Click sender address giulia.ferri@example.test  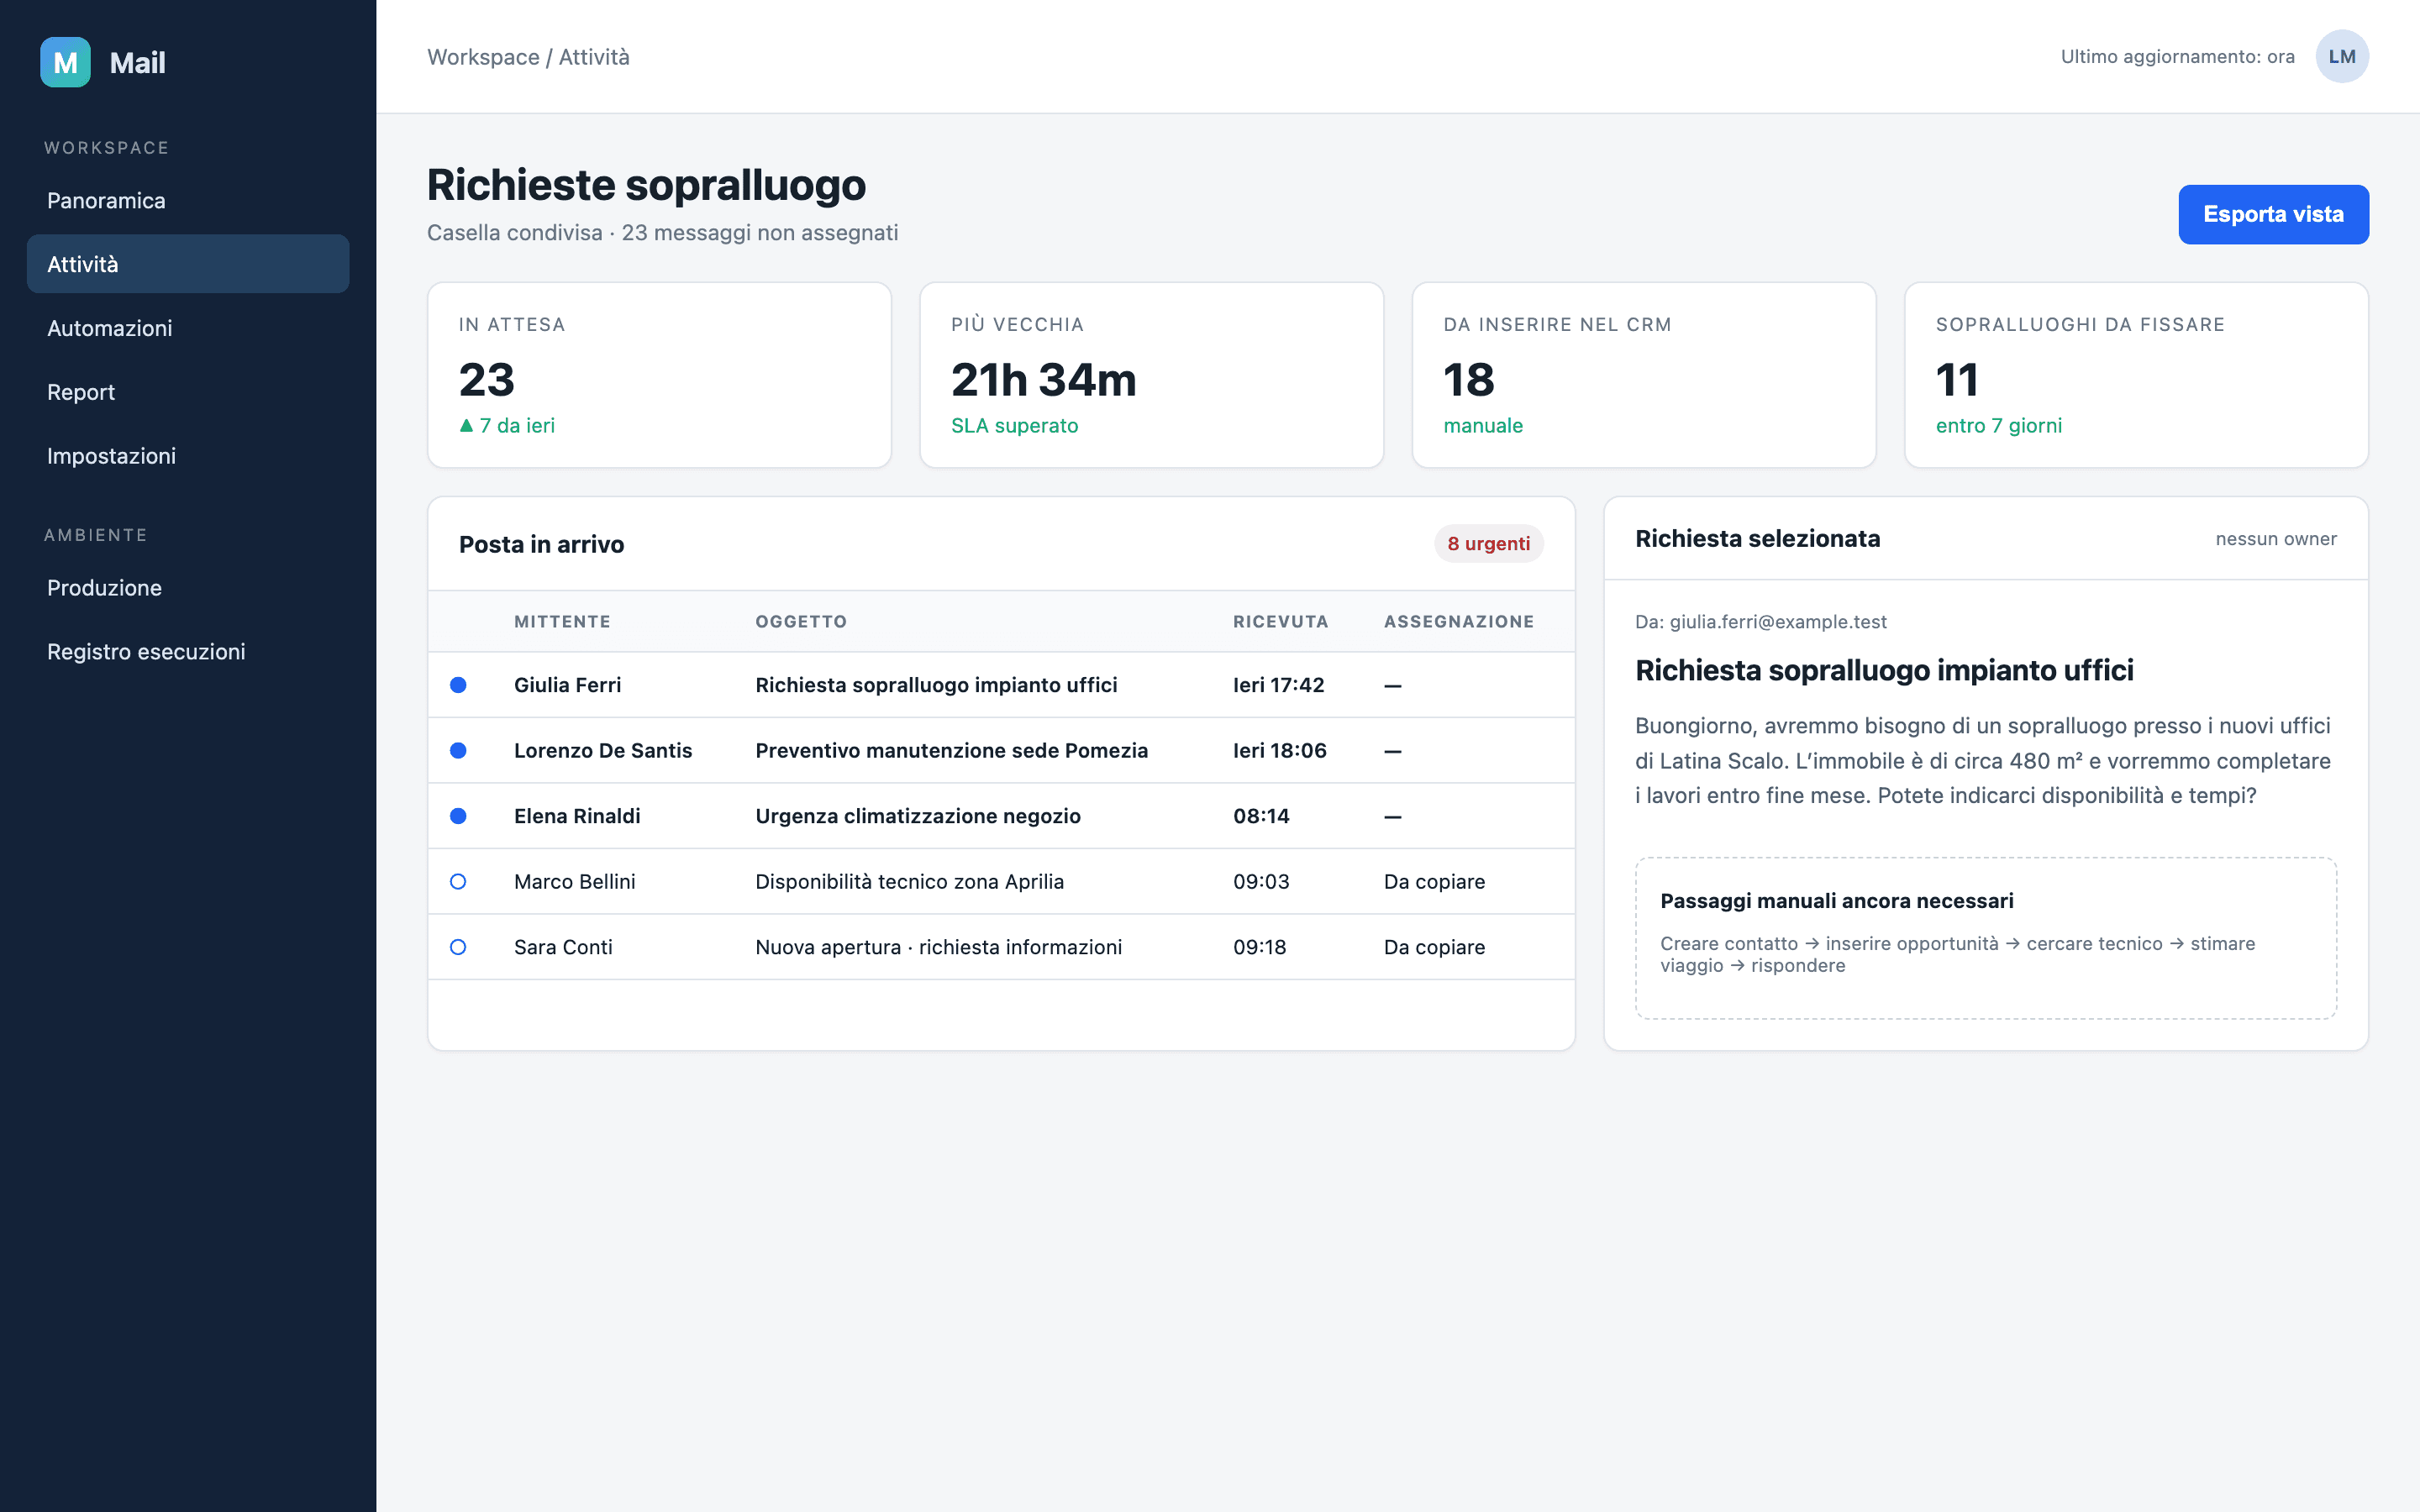(1777, 622)
